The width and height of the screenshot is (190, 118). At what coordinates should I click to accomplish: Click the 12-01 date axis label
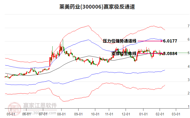pyautogui.click(x=126, y=114)
